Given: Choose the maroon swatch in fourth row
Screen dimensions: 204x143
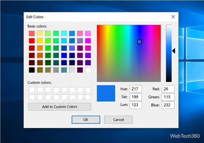Looking at the screenshot, I should [x=32, y=55].
